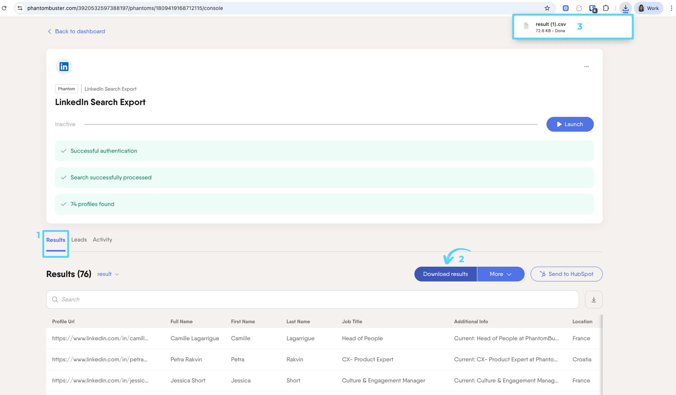Viewport: 676px width, 395px height.
Task: Launch the LinkedIn Search Export phantom
Action: click(570, 124)
